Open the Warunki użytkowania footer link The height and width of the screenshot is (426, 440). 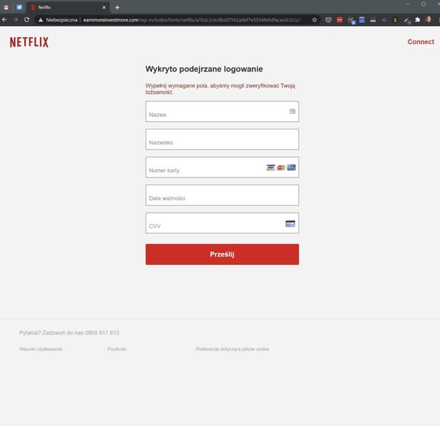point(41,349)
